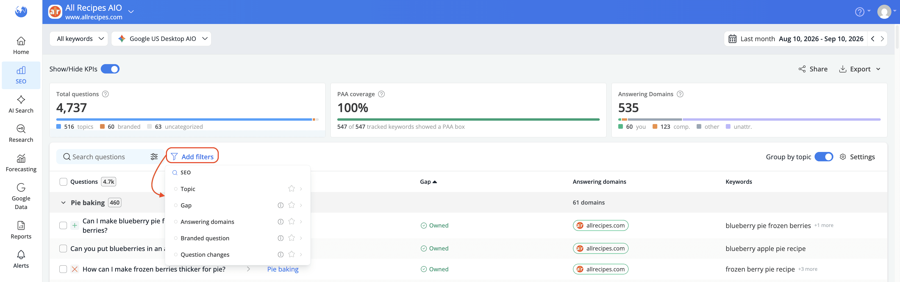Open the Home section in sidebar
The image size is (900, 282).
[x=21, y=46]
